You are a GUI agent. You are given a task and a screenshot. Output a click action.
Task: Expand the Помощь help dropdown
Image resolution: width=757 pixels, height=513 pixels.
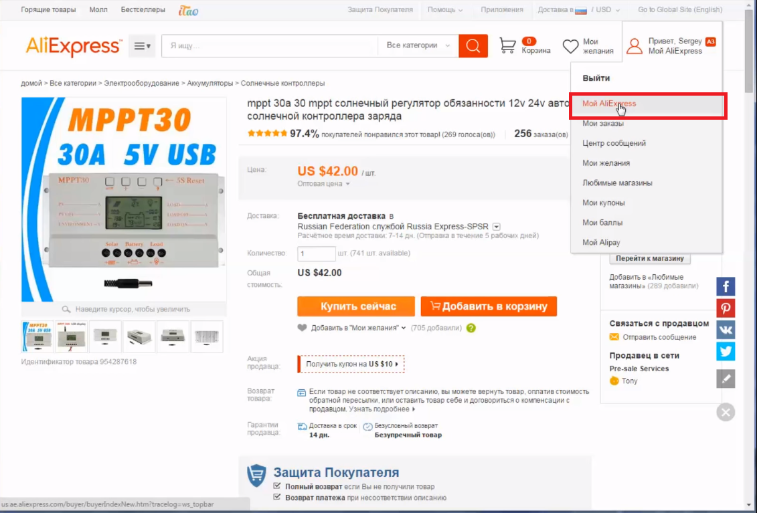445,9
